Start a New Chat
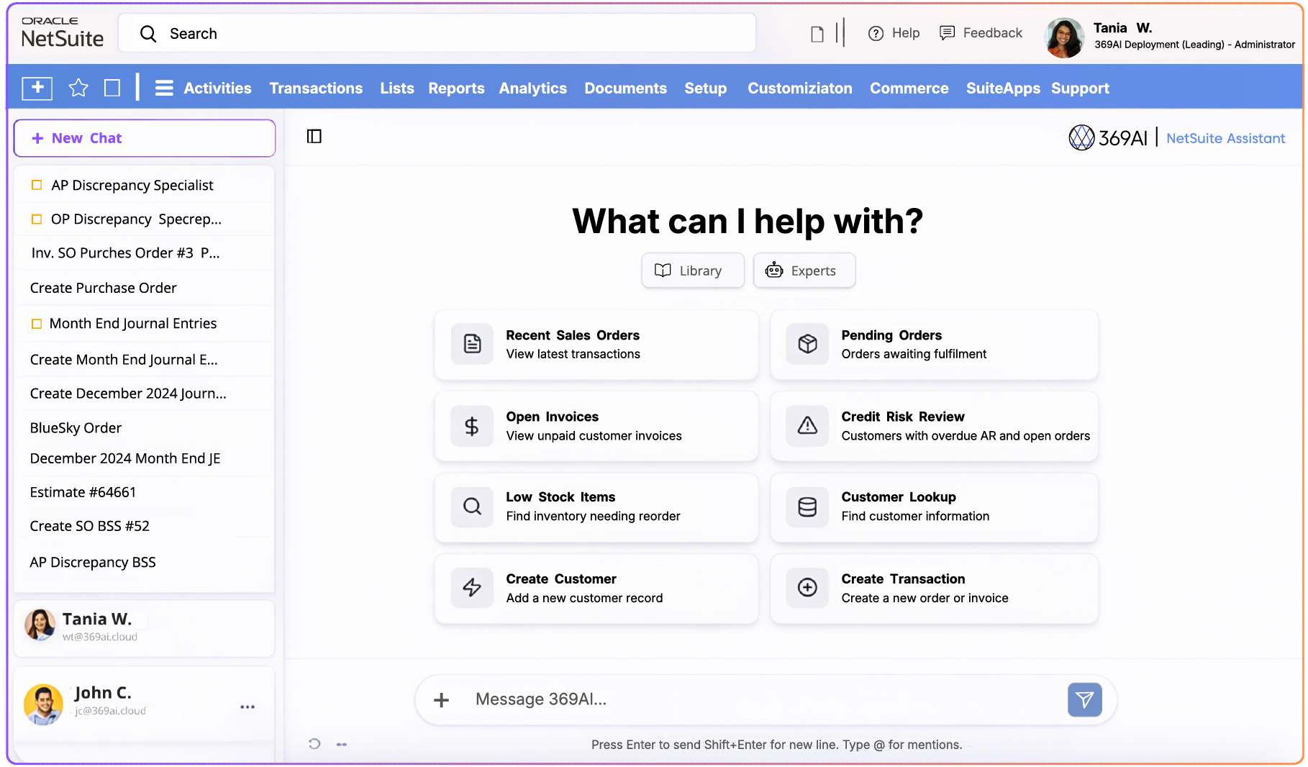This screenshot has height=767, width=1308. click(145, 138)
